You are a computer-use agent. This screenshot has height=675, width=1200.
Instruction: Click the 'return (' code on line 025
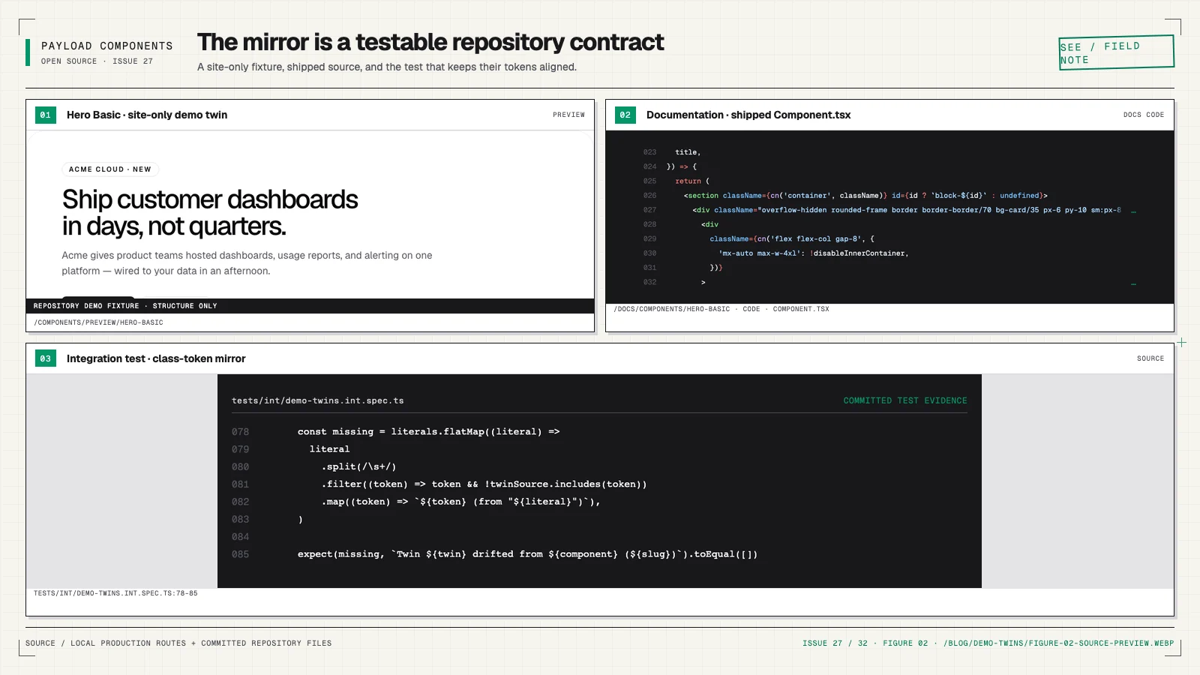click(692, 181)
